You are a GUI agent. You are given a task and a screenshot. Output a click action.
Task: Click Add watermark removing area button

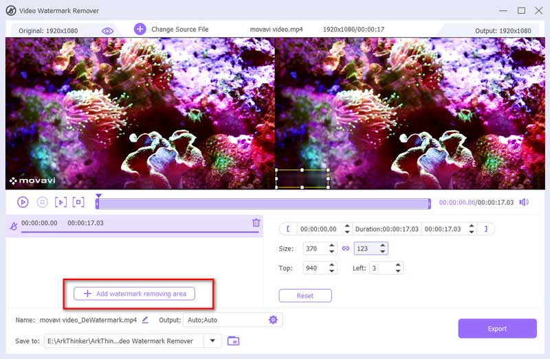[134, 294]
